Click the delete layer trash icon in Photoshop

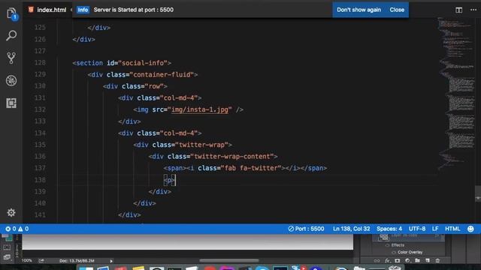437,261
